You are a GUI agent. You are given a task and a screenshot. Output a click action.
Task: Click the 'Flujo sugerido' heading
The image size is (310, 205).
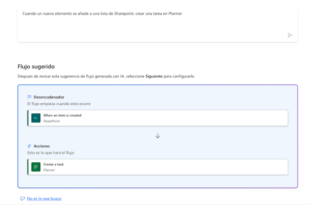tap(36, 66)
